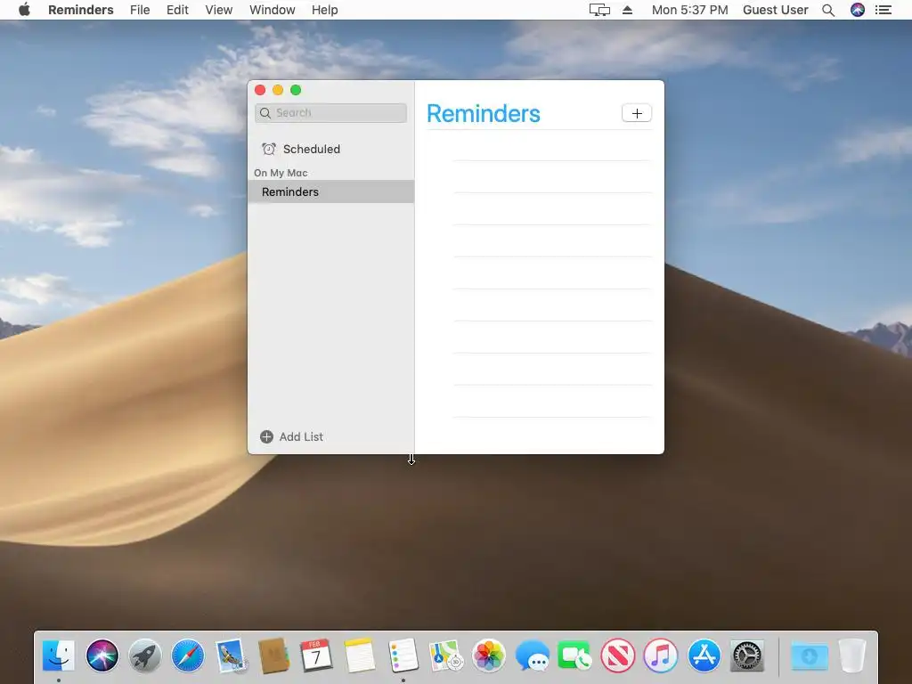Viewport: 912px width, 684px height.
Task: Click the Add List plus circle icon
Action: coord(266,436)
